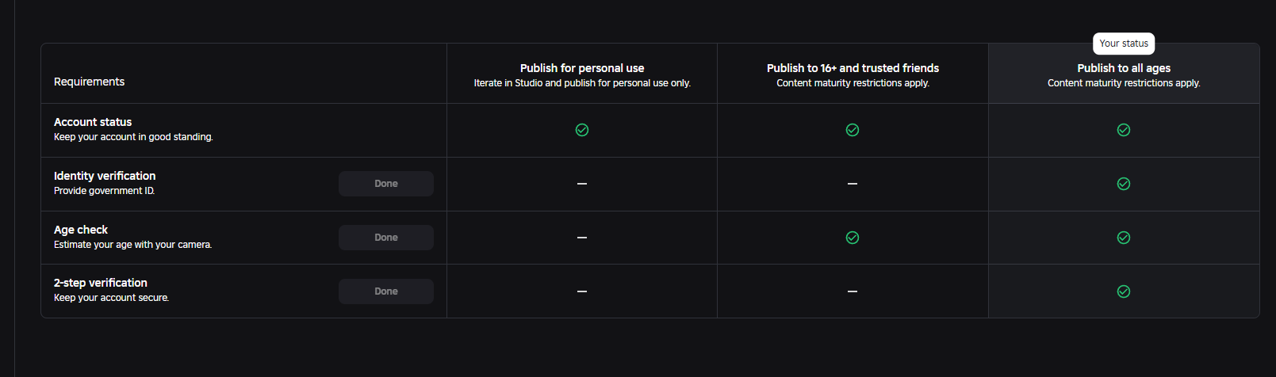Click Done button for Identity verification
This screenshot has width=1276, height=377.
coord(386,184)
